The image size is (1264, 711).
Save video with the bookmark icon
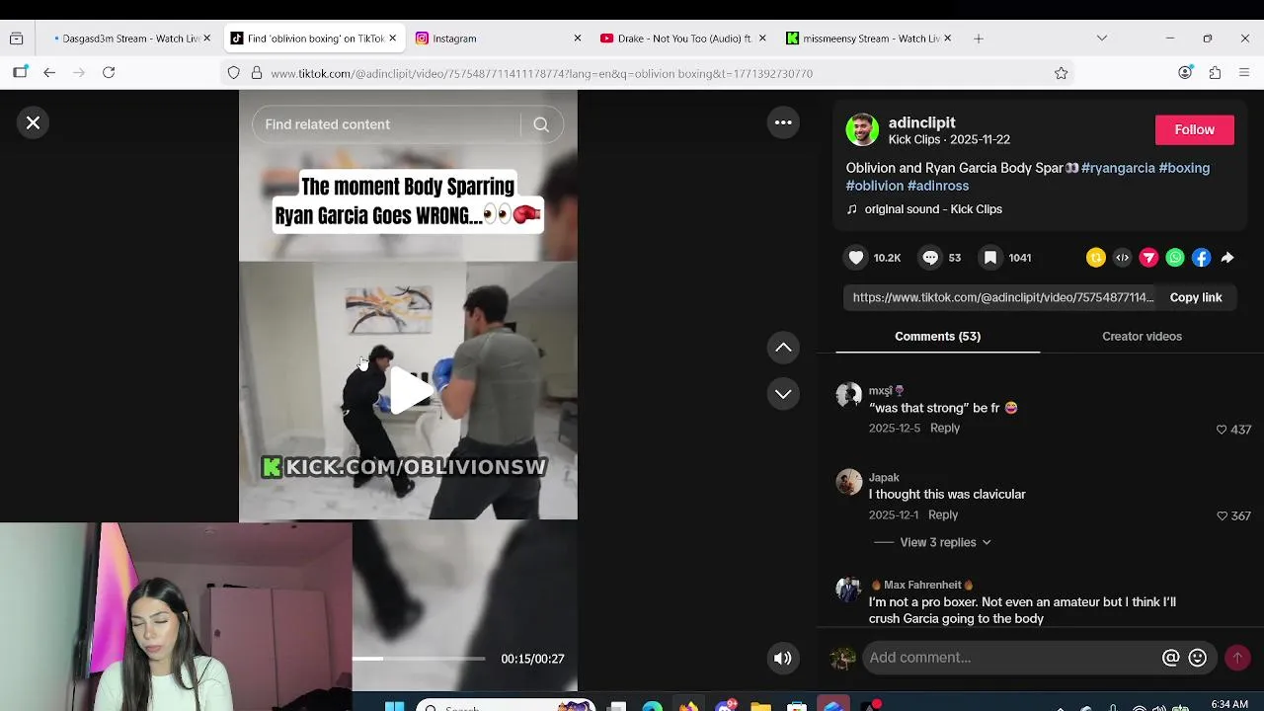[989, 258]
